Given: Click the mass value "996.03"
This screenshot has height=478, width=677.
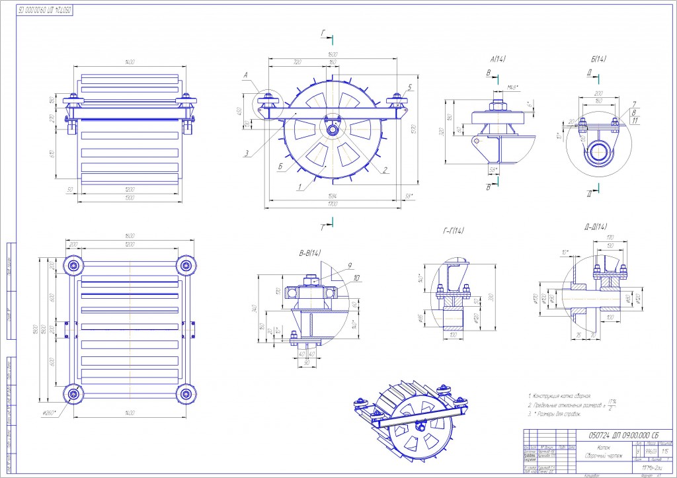Looking at the screenshot, I should coord(651,451).
